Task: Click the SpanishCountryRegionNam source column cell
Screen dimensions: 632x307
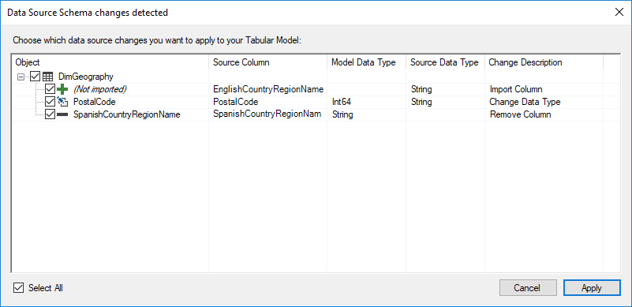Action: (267, 114)
